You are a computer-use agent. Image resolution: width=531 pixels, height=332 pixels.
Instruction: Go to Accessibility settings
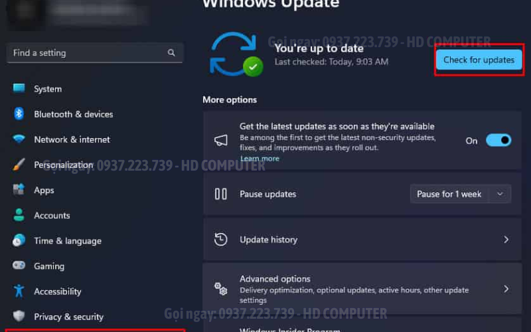pyautogui.click(x=58, y=291)
